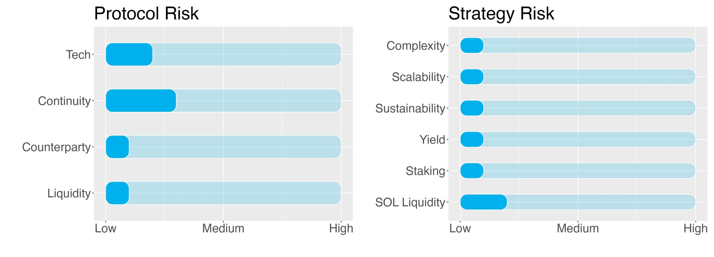Click the Sustainability axis label

410,108
